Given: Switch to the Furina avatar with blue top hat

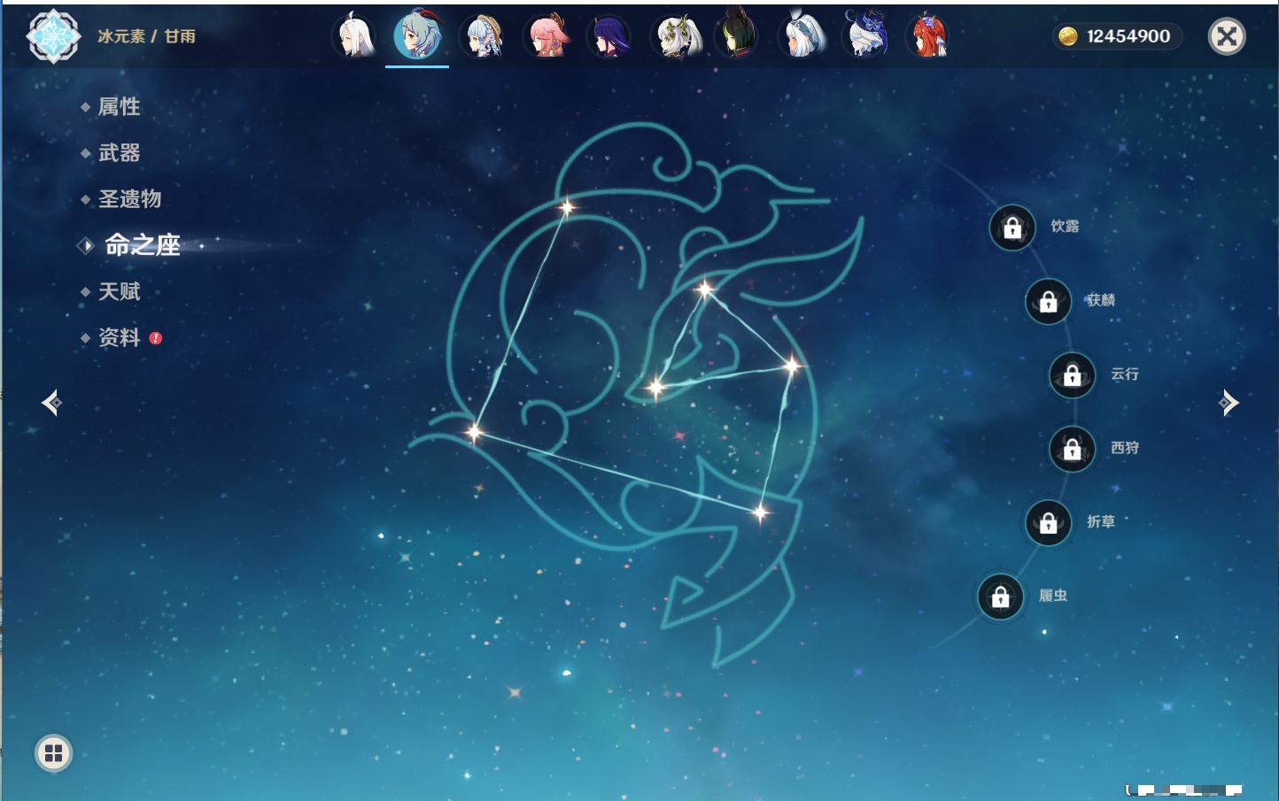Looking at the screenshot, I should [x=865, y=36].
